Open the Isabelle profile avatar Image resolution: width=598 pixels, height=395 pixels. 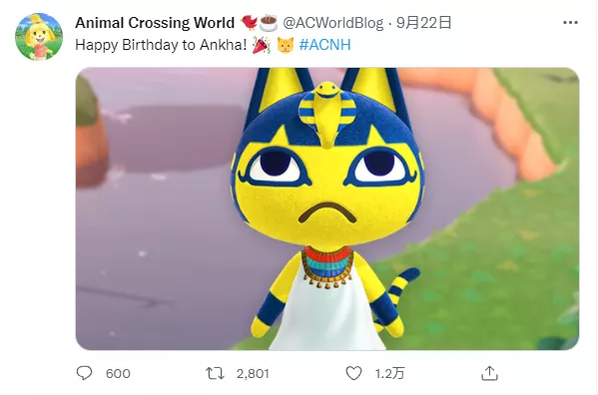[39, 37]
